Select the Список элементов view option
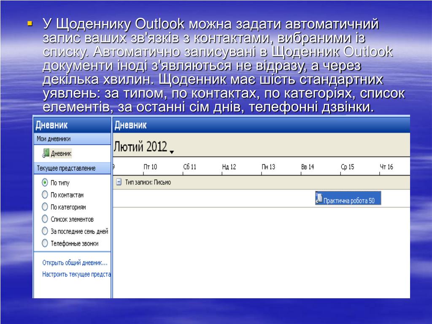 [x=45, y=219]
